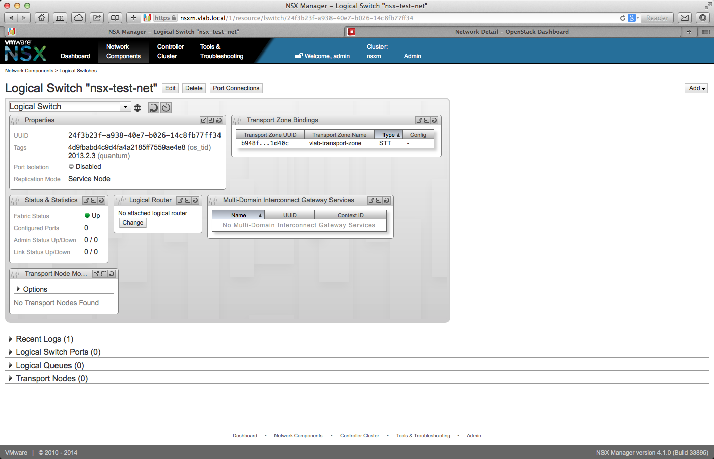Click the globe icon beside Logical Switch selector
Viewport: 714px width, 459px height.
(137, 108)
